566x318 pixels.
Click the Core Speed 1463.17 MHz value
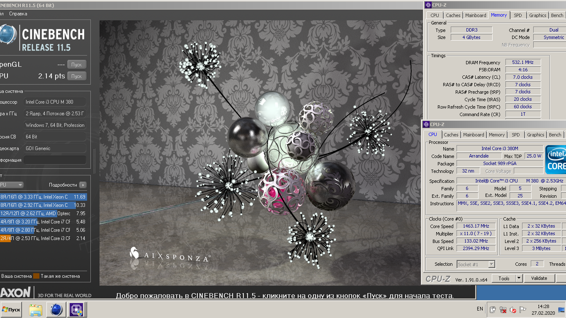(476, 226)
